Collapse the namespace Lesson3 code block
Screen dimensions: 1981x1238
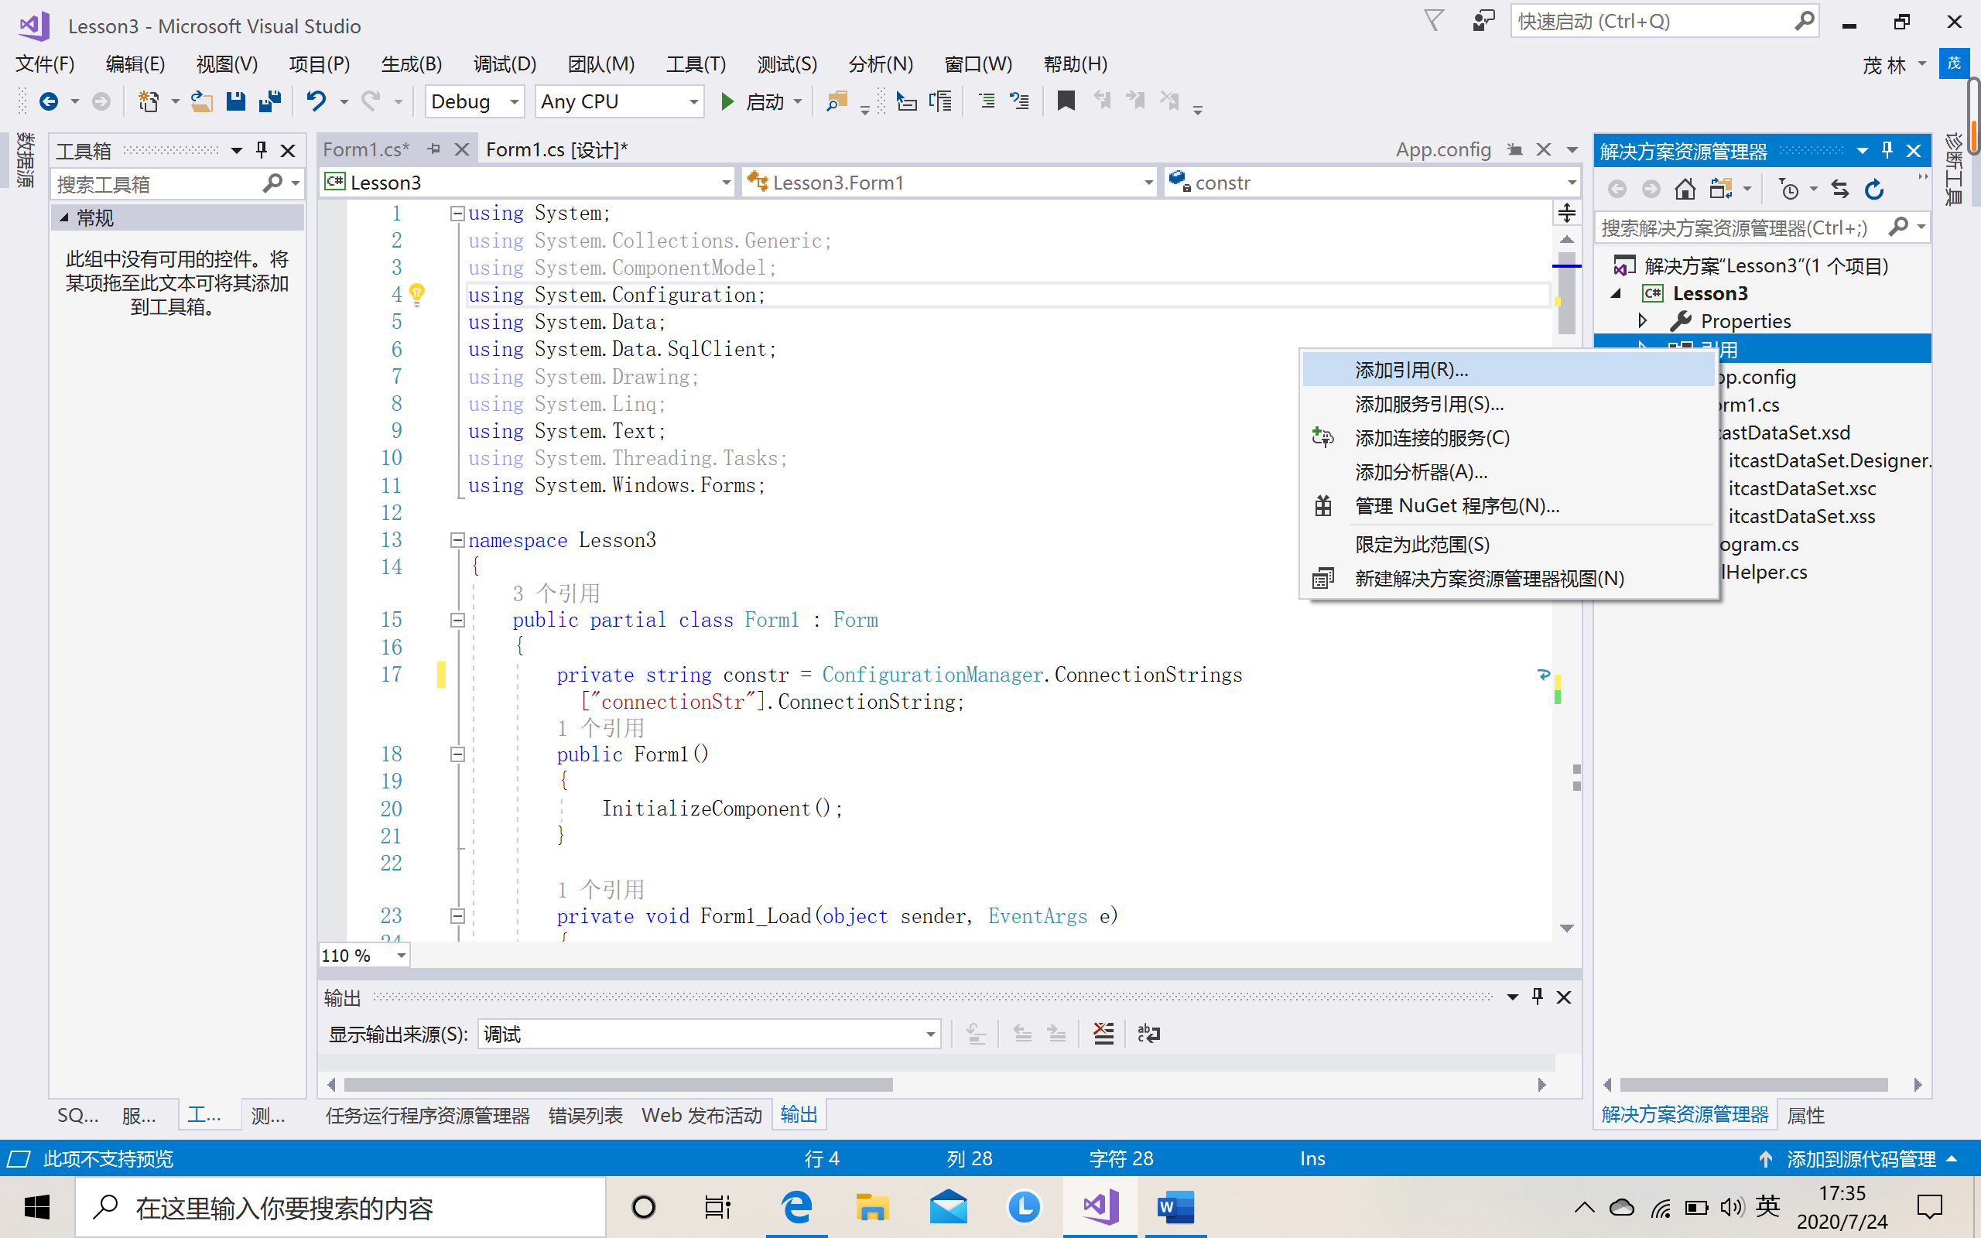point(457,540)
